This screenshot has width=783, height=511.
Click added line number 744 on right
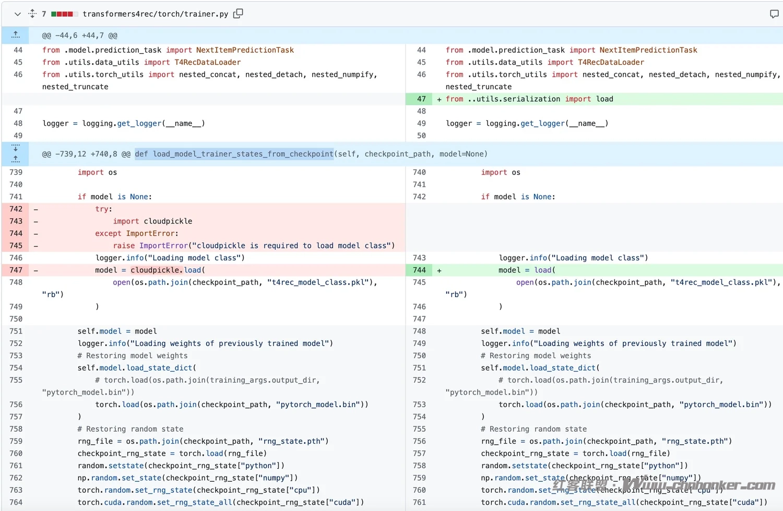[x=419, y=270]
